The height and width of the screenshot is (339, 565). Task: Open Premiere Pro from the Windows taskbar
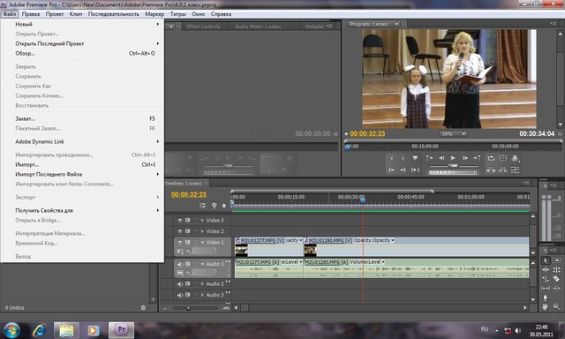coord(122,329)
